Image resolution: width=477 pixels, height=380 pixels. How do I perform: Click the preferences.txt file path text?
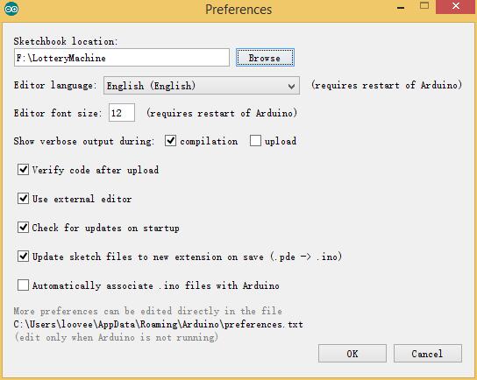coord(158,324)
